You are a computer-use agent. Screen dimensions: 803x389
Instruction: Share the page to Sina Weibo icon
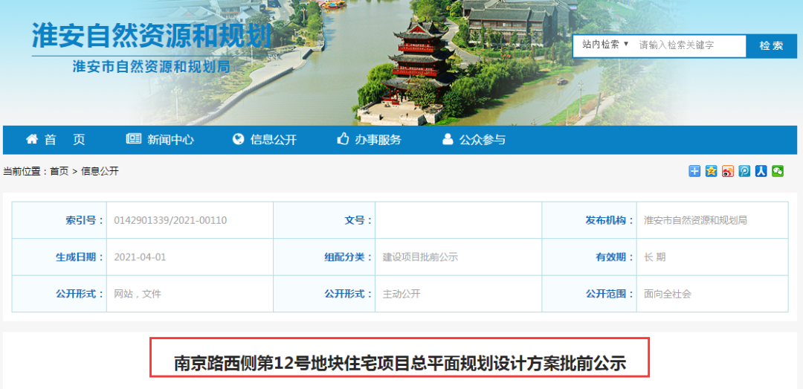point(728,171)
